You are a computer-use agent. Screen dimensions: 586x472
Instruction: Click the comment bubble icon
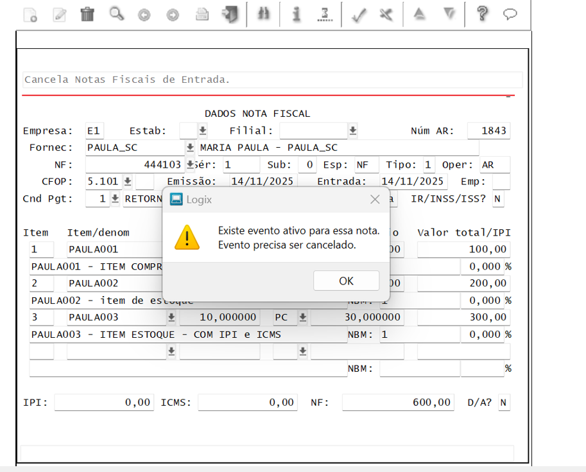(510, 14)
